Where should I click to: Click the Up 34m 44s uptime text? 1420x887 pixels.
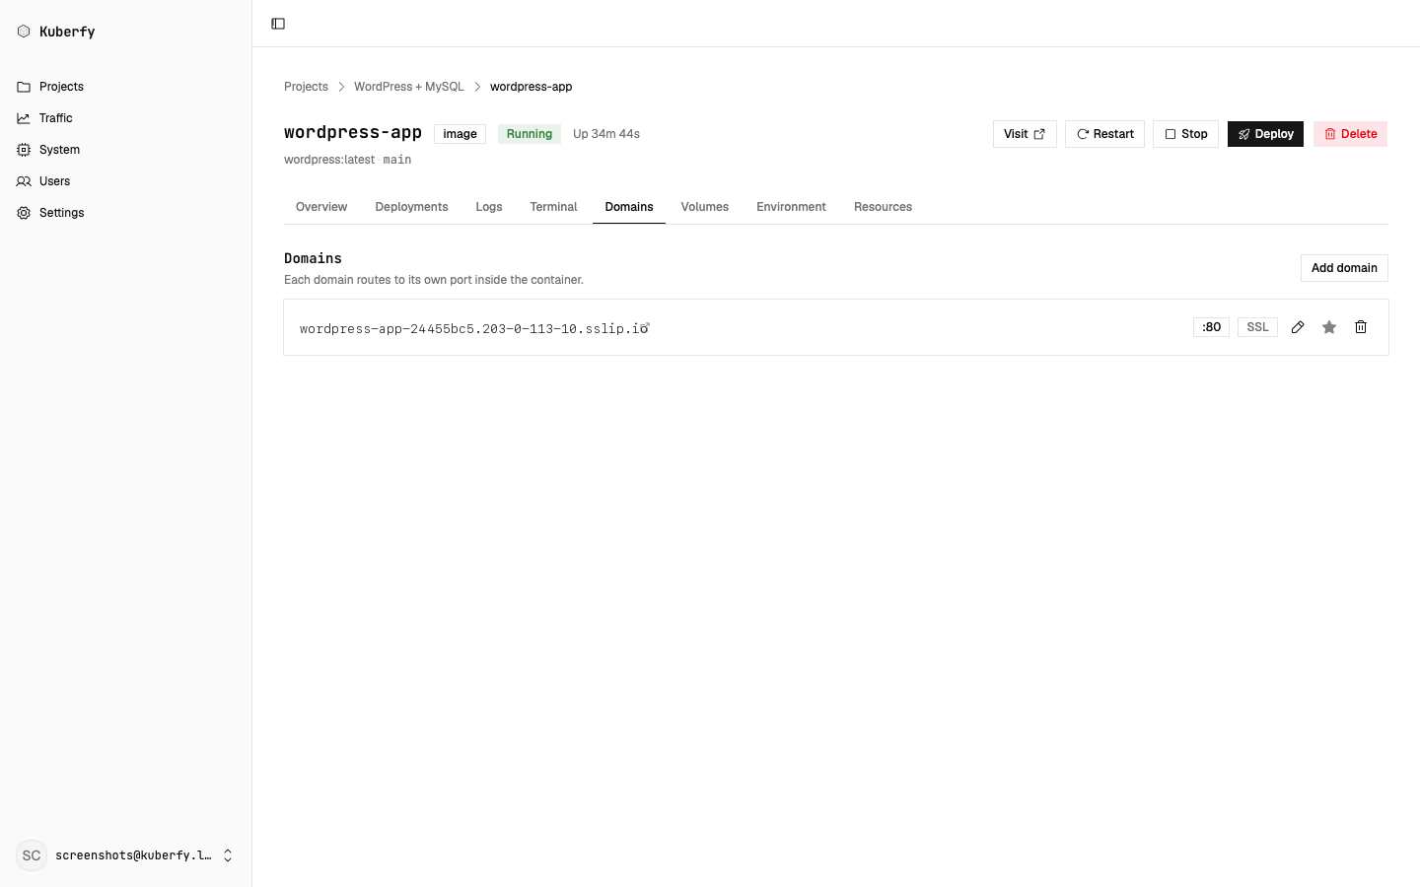point(606,134)
